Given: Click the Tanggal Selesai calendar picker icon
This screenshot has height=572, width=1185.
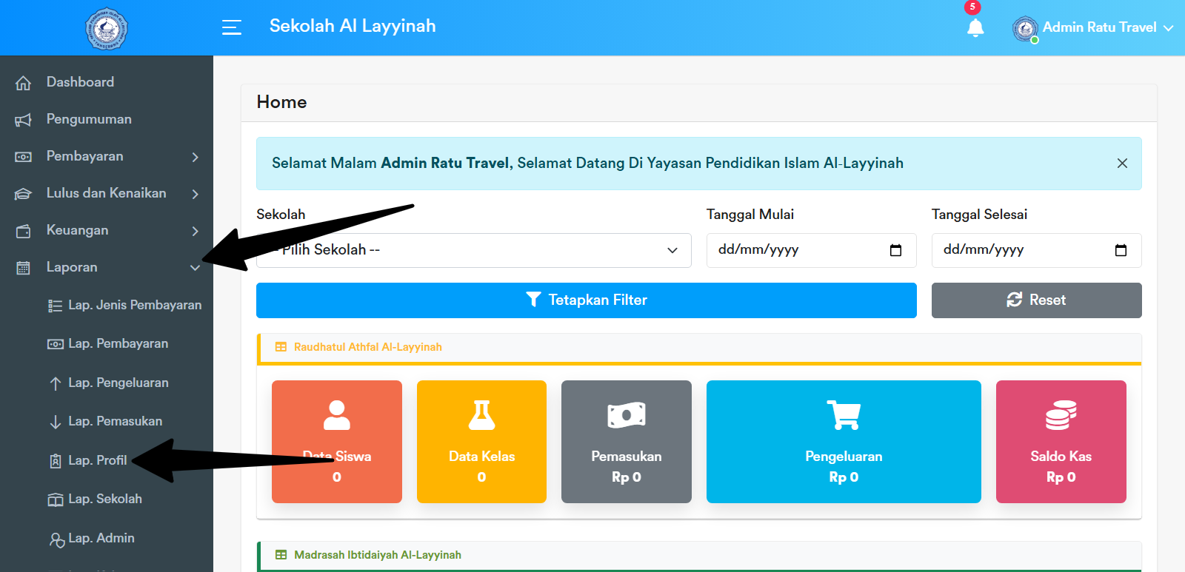Looking at the screenshot, I should 1121,250.
